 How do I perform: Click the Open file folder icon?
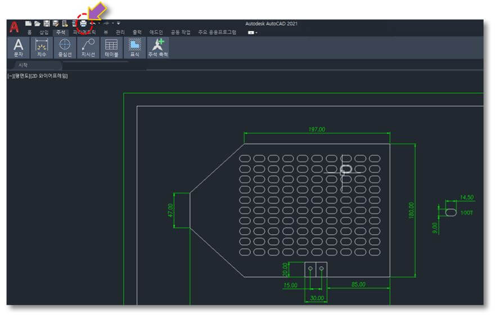point(37,24)
